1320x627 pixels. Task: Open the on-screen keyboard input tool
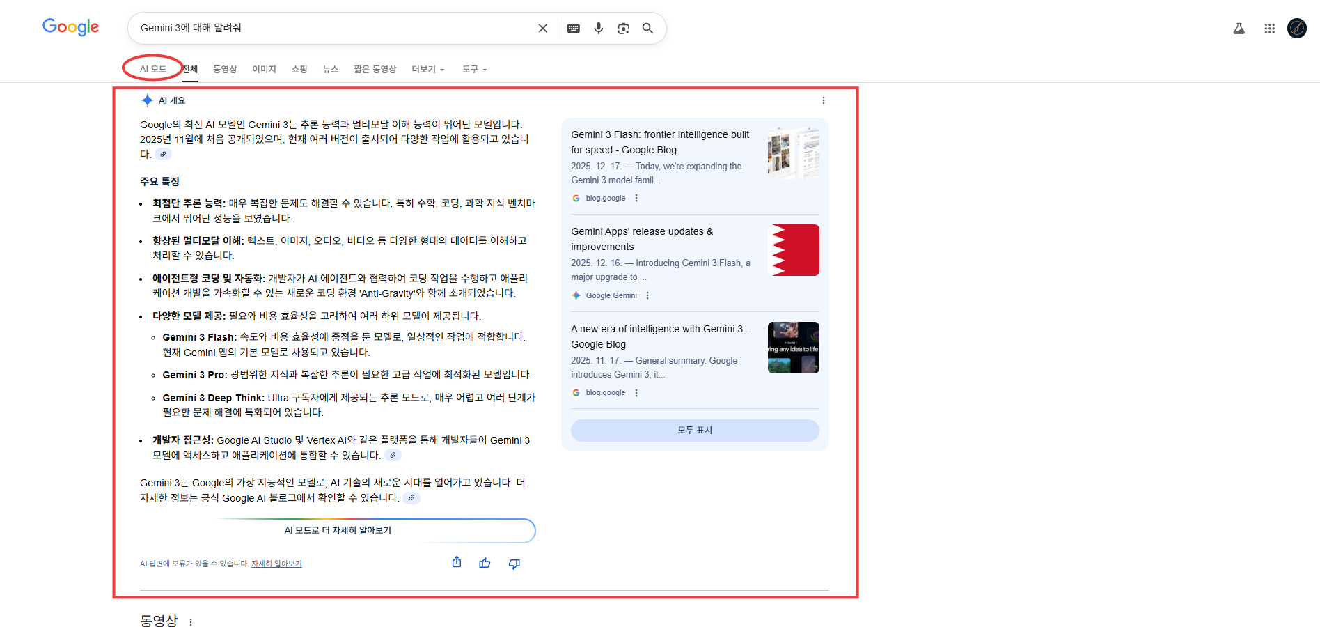click(x=574, y=29)
